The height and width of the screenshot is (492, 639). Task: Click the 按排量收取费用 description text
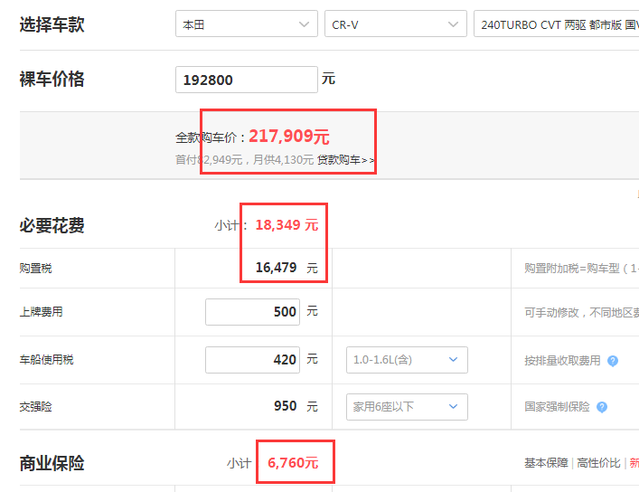[562, 361]
